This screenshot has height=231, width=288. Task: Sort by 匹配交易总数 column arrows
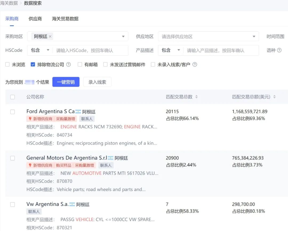pyautogui.click(x=196, y=97)
